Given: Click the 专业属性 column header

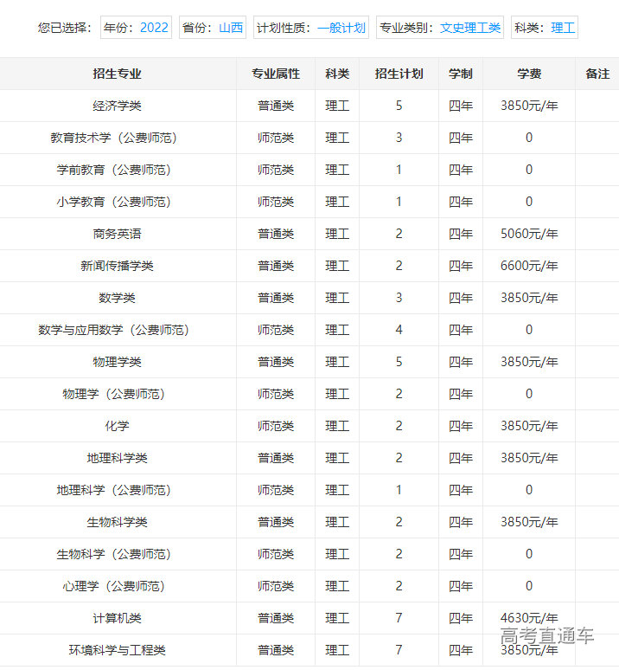Looking at the screenshot, I should pos(276,74).
